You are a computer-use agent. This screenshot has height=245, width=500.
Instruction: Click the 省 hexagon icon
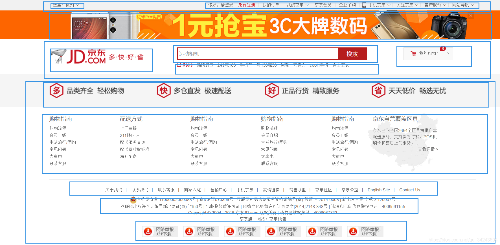(x=378, y=91)
